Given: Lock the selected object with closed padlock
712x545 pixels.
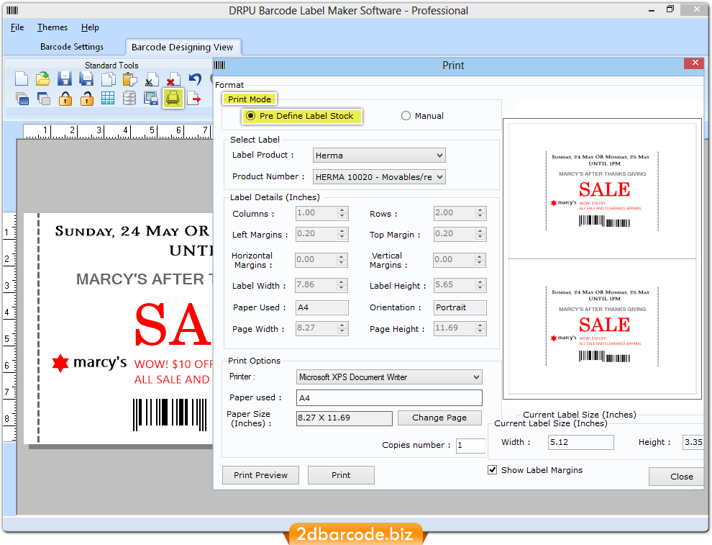Looking at the screenshot, I should coord(65,98).
